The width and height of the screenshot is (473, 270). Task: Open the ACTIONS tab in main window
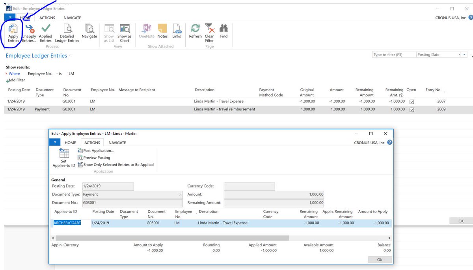point(47,18)
